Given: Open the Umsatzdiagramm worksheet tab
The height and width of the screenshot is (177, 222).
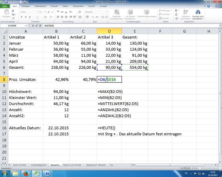Looking at the screenshot, I should (39, 165).
